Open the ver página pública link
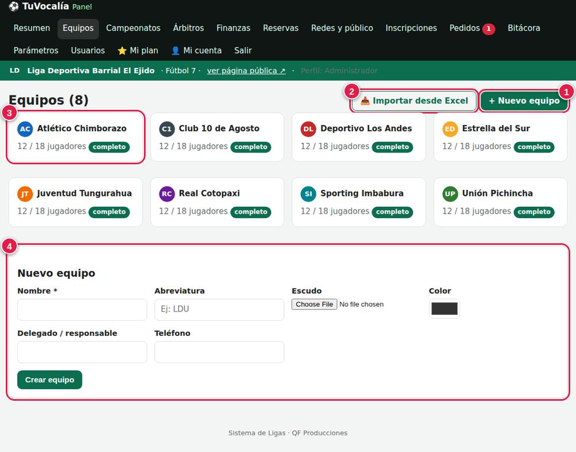The height and width of the screenshot is (452, 576). pos(246,70)
